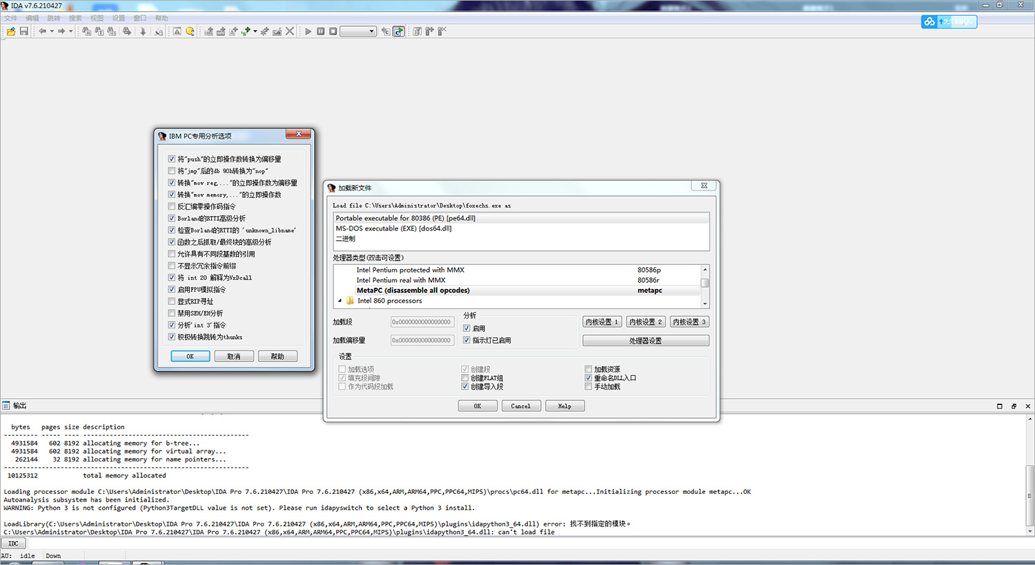The width and height of the screenshot is (1035, 565).
Task: Toggle the 启用FPU模拟指令 checkbox
Action: 172,289
